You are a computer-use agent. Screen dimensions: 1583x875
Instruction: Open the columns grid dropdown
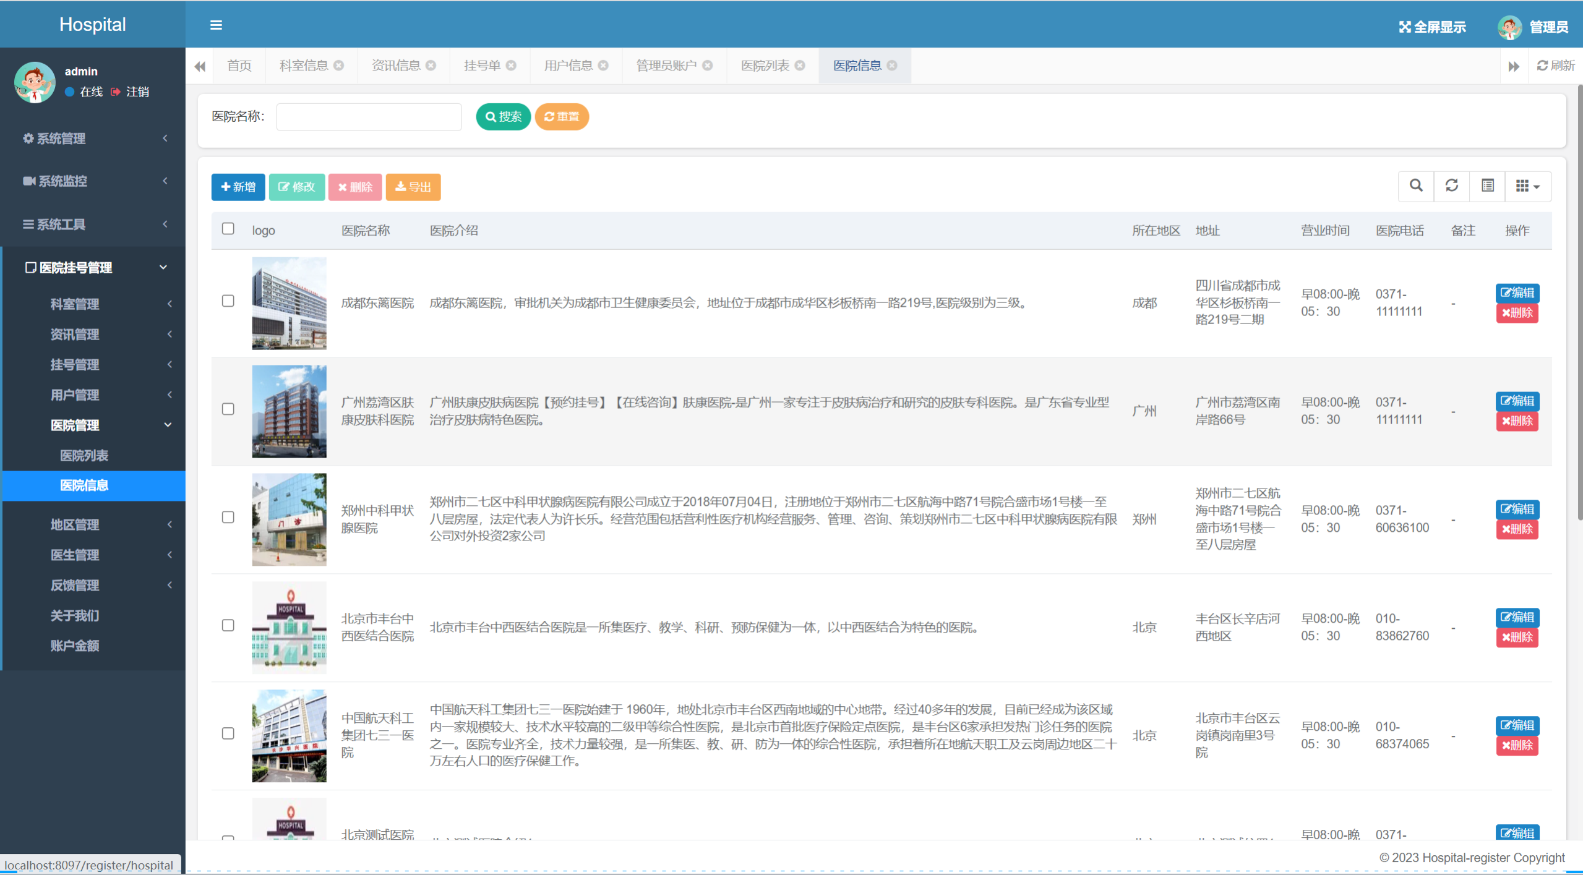[1527, 186]
